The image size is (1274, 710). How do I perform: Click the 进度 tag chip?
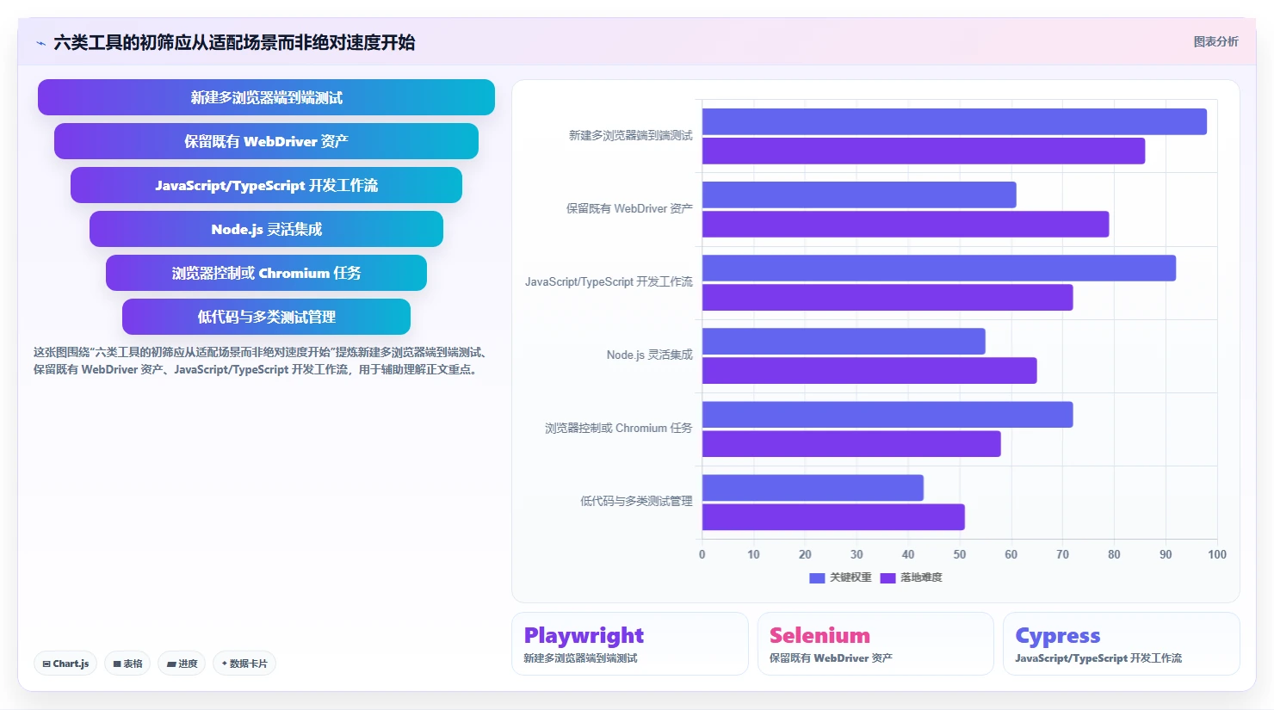[x=182, y=664]
